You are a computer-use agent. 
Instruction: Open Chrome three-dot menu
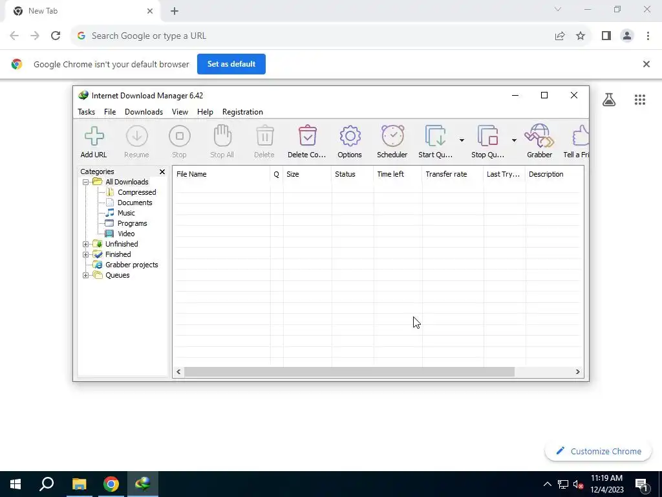pos(648,36)
